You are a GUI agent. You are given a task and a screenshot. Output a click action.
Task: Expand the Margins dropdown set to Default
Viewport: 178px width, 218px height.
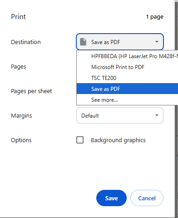point(120,115)
